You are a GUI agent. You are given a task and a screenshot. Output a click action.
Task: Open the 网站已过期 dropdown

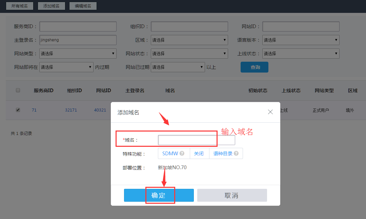tap(178, 67)
